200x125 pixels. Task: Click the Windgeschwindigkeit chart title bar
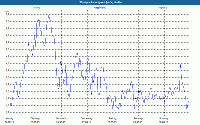pos(100,2)
